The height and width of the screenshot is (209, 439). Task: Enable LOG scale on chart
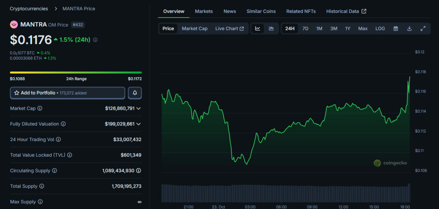coord(380,28)
